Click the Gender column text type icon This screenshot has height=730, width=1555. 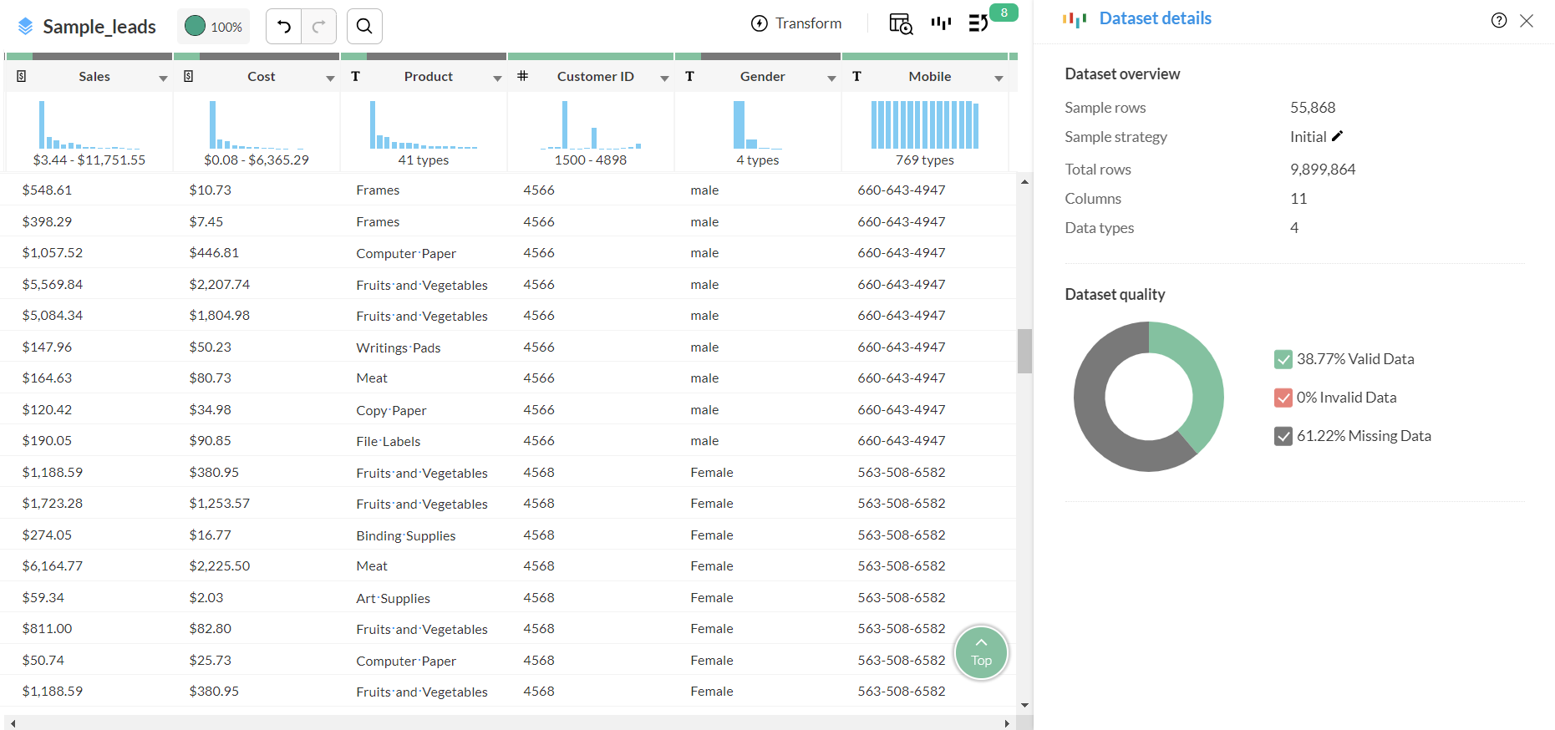(x=689, y=76)
